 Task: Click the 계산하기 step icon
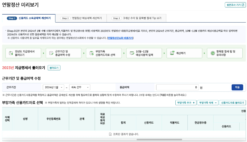(172, 53)
